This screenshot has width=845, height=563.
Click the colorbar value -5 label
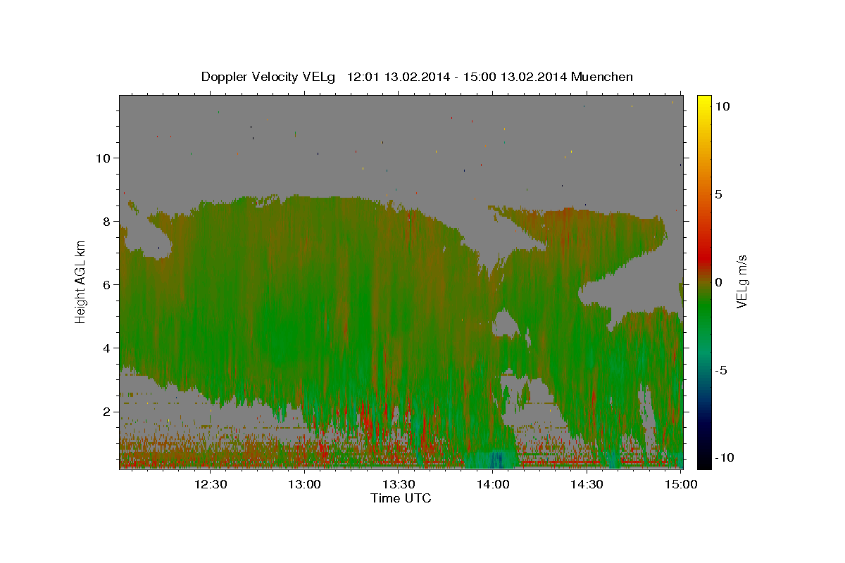click(722, 369)
